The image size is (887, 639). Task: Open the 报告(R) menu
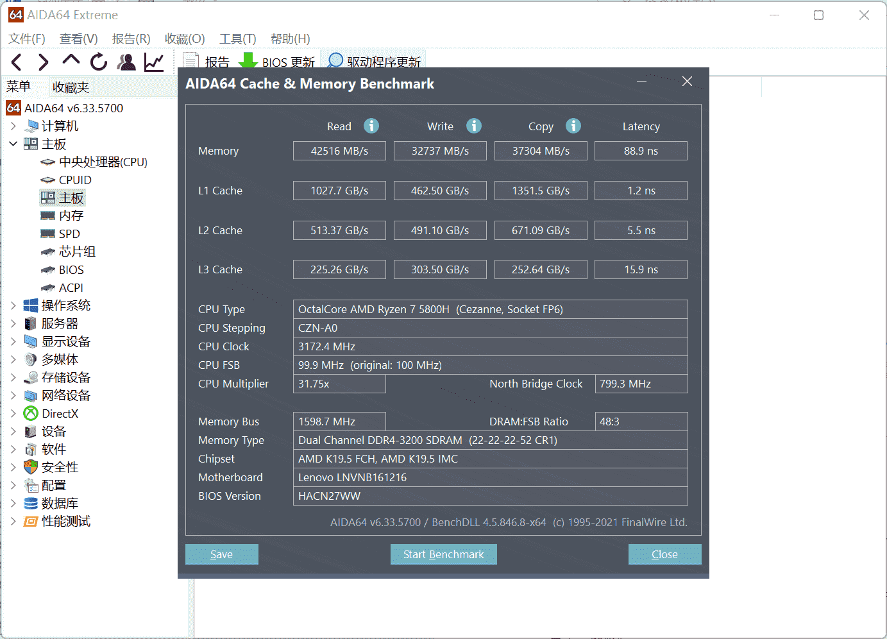[x=131, y=38]
